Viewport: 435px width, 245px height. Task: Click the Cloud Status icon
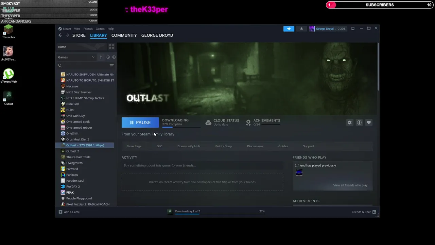(x=208, y=122)
